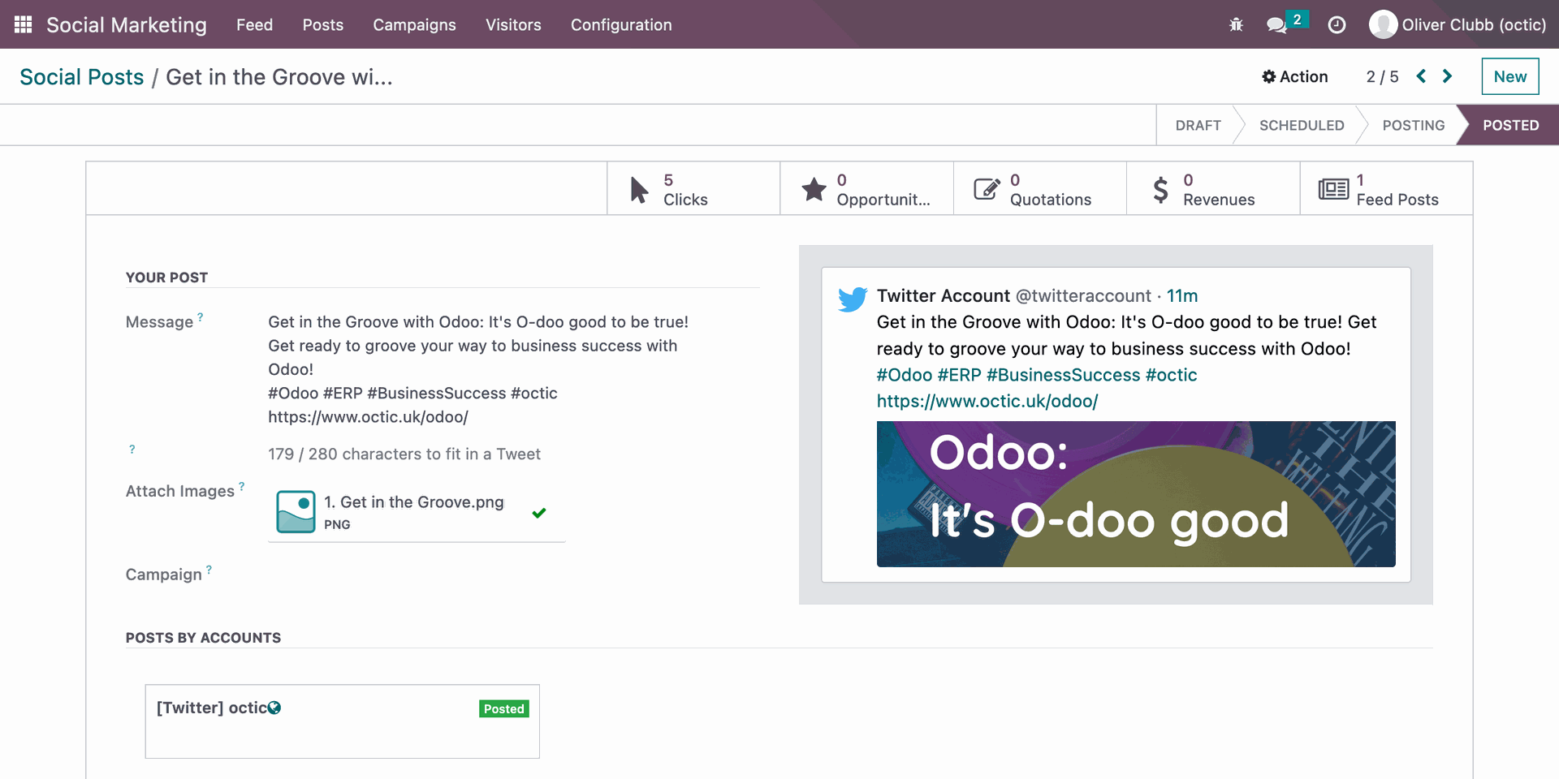Open the Visitors menu

(x=513, y=24)
